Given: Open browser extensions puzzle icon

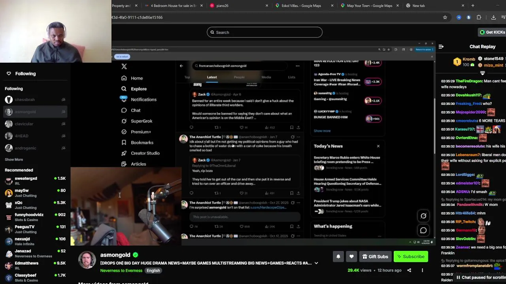Looking at the screenshot, I should (x=479, y=17).
